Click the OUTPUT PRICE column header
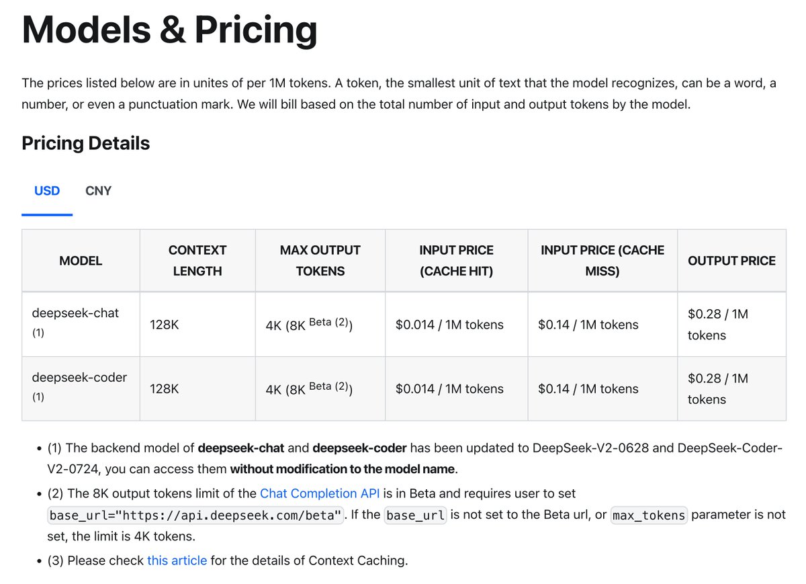This screenshot has width=806, height=584. click(731, 261)
